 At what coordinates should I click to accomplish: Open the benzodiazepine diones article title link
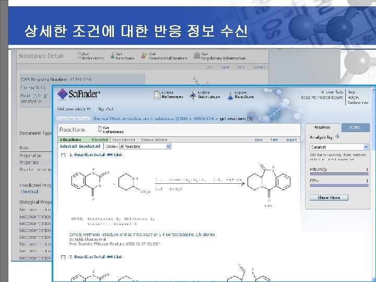[x=142, y=234]
